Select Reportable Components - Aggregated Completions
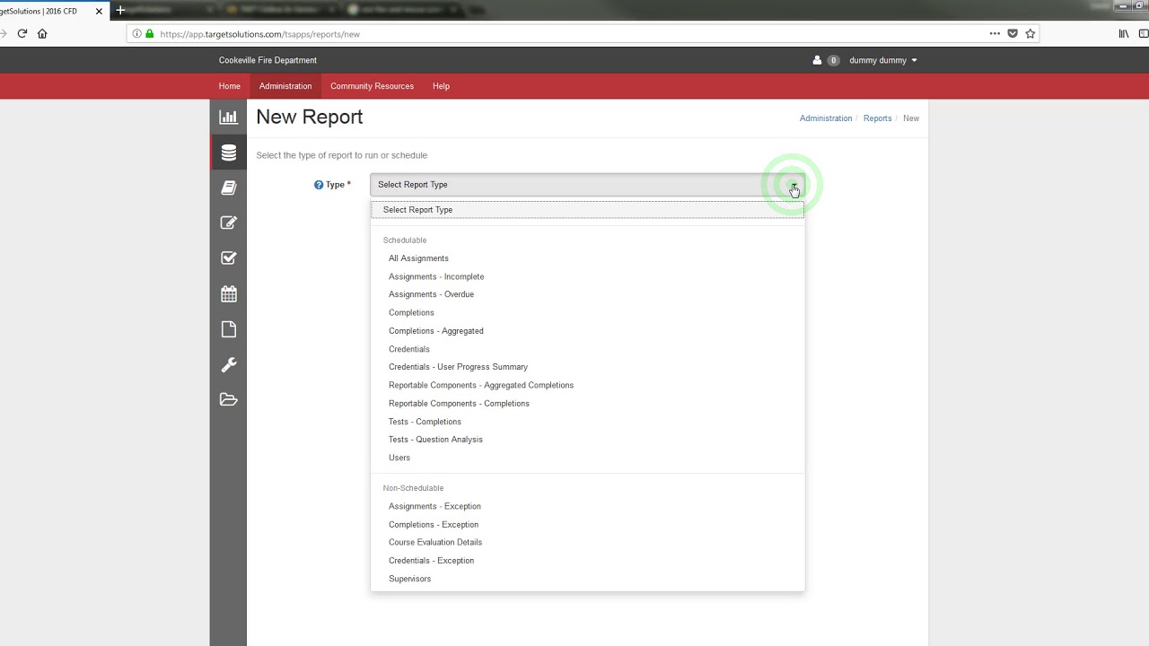 tap(588, 385)
